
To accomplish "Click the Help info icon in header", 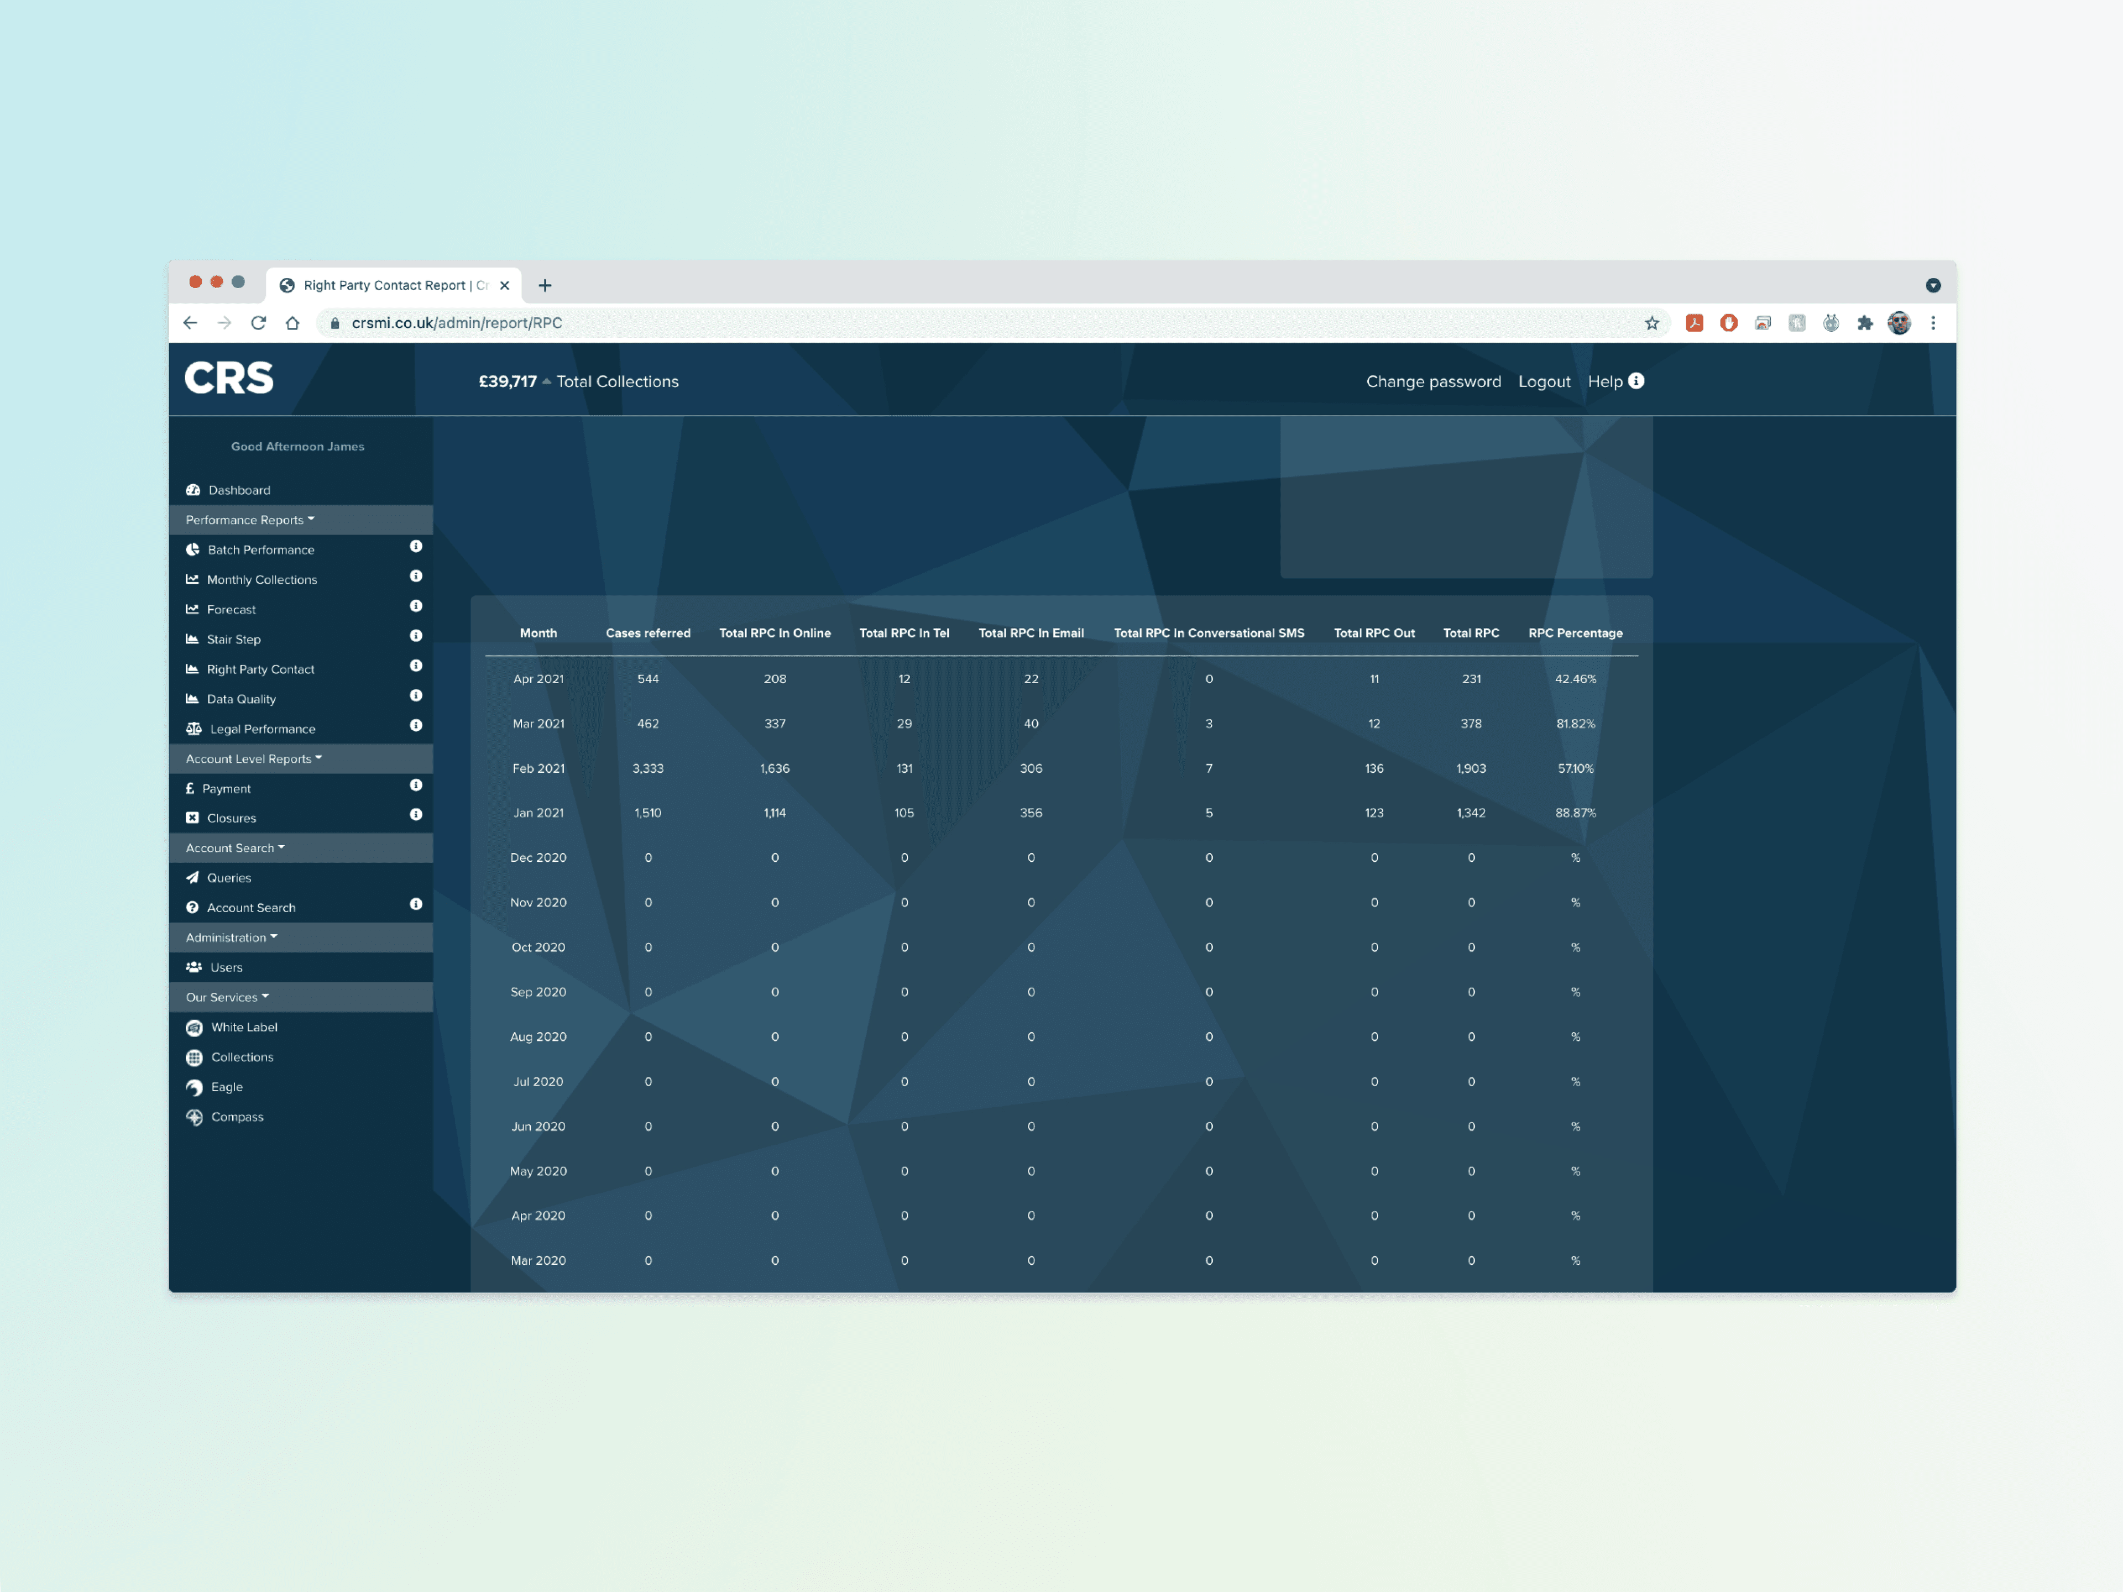I will (x=1636, y=380).
